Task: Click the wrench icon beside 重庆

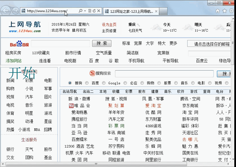Action: 138,25
